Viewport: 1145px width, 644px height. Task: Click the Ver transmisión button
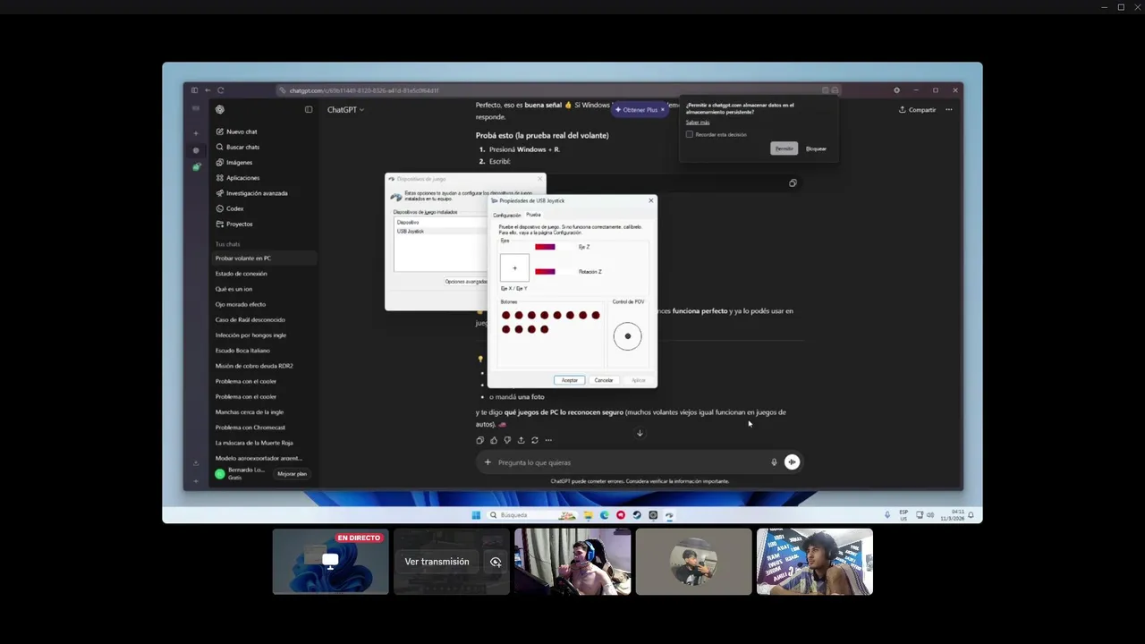point(437,562)
